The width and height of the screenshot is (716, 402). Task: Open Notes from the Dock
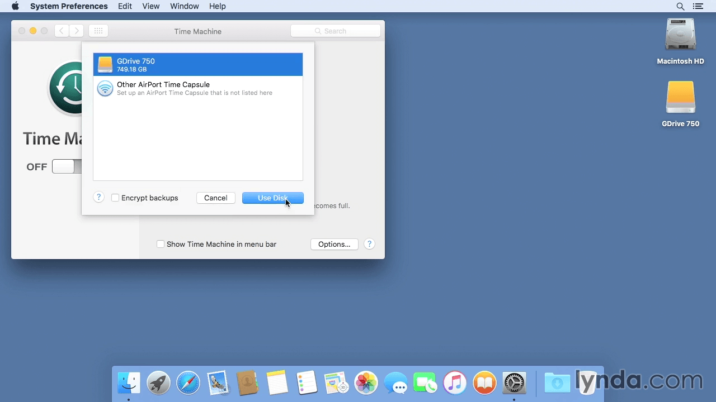click(277, 383)
